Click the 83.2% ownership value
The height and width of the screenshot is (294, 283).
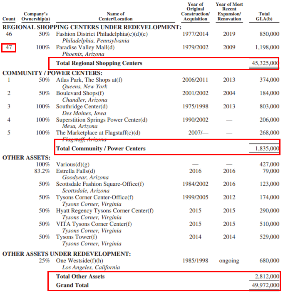click(42, 171)
